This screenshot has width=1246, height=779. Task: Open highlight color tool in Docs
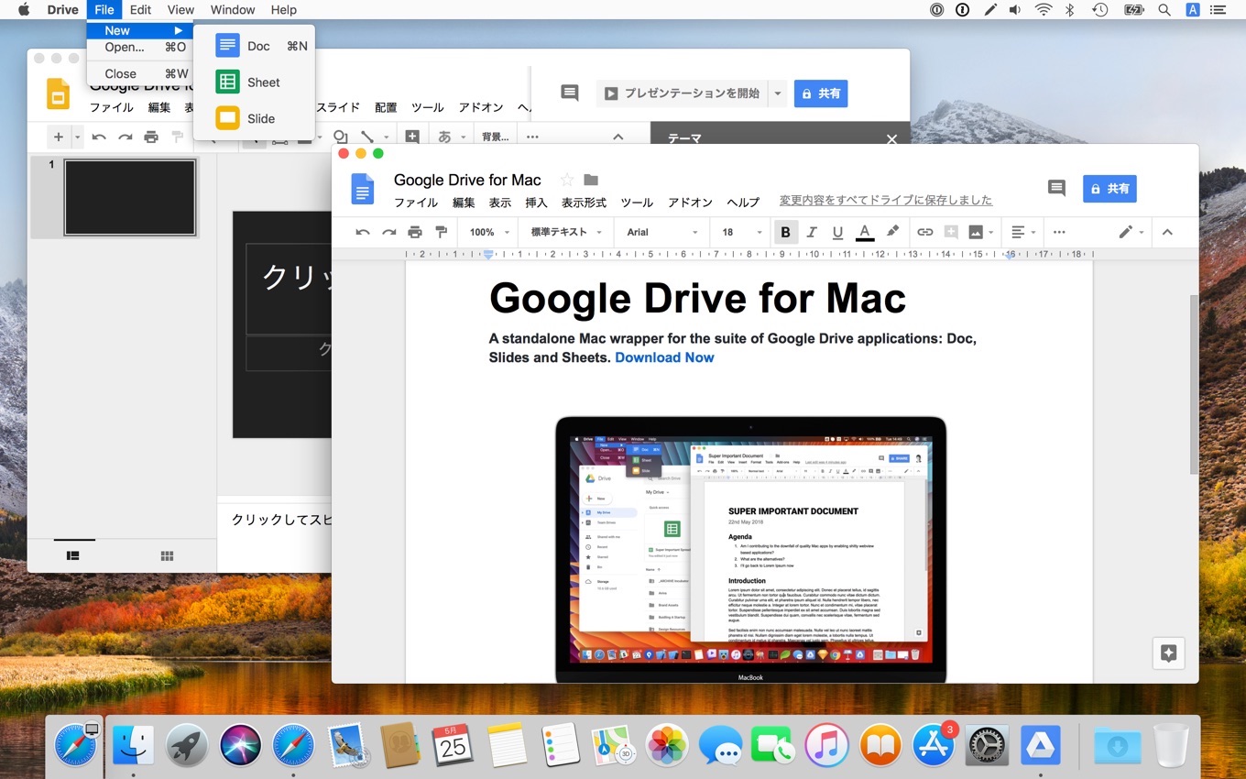(892, 232)
